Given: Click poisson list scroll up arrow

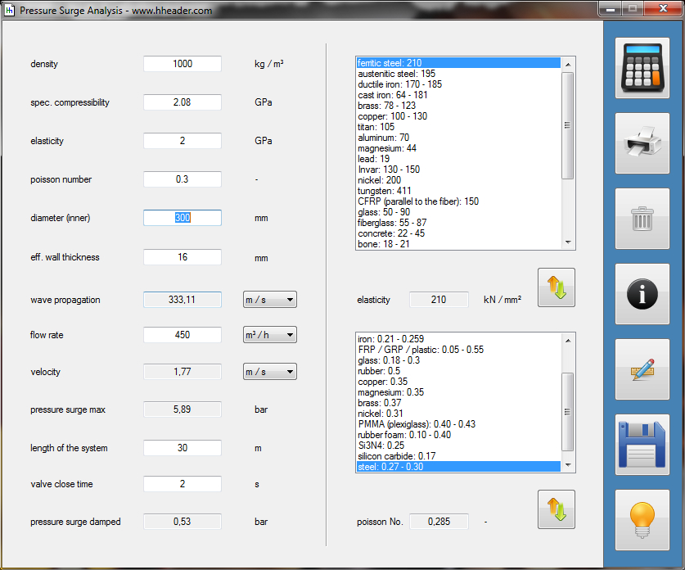Looking at the screenshot, I should (568, 341).
